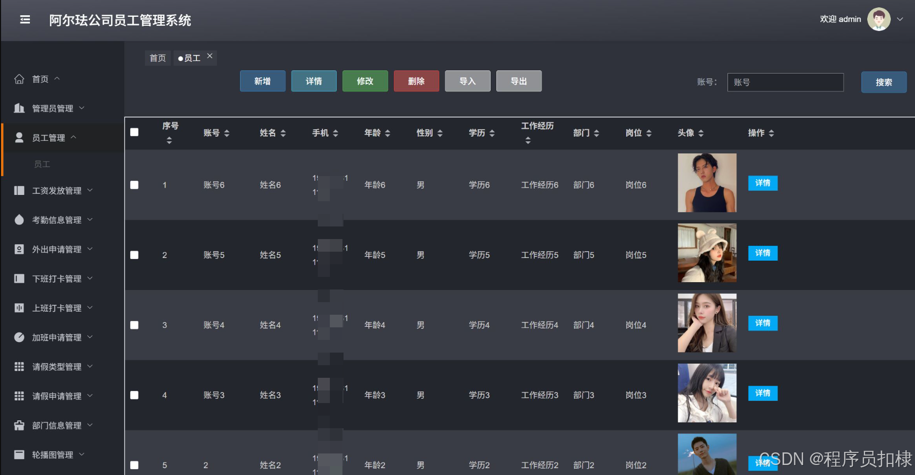
Task: Open the admin user dropdown arrow
Action: click(900, 19)
